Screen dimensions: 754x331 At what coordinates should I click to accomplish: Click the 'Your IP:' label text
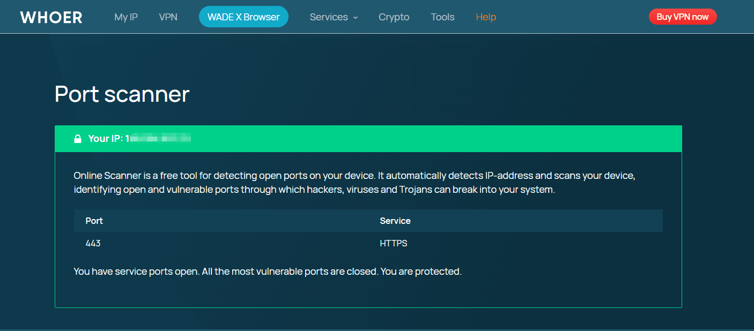click(x=106, y=139)
